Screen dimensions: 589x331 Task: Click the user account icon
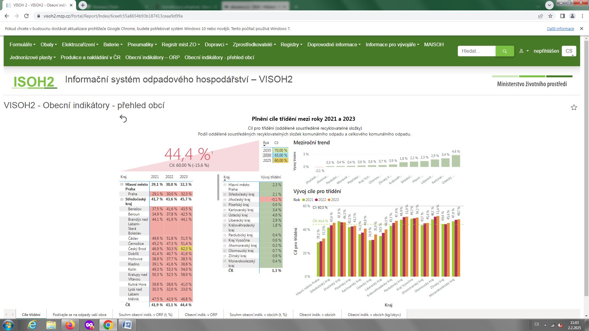coord(521,51)
